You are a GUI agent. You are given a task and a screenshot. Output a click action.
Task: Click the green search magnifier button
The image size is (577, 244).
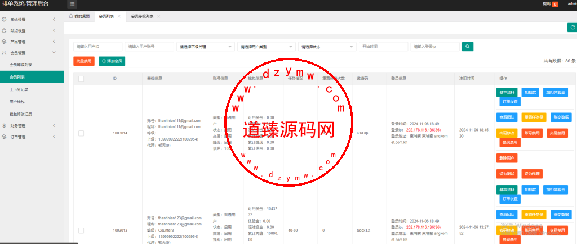pyautogui.click(x=467, y=47)
